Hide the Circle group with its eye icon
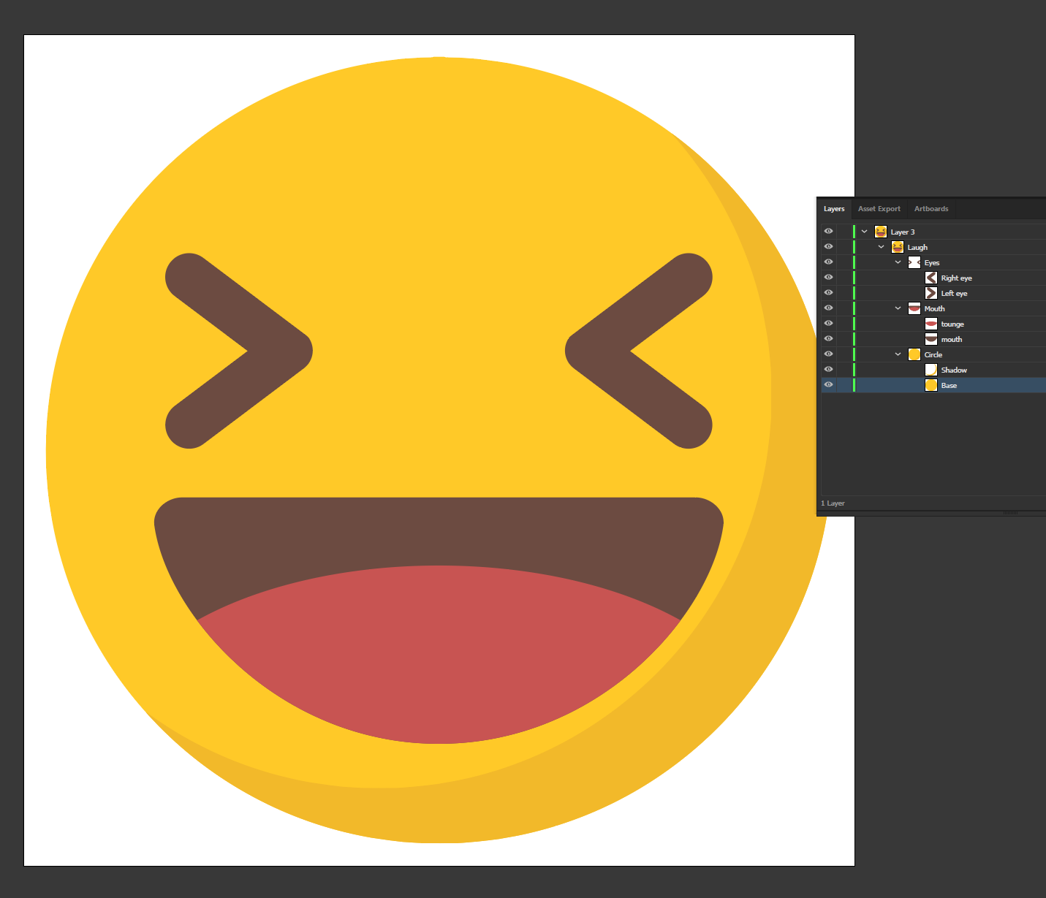This screenshot has height=898, width=1046. (828, 354)
